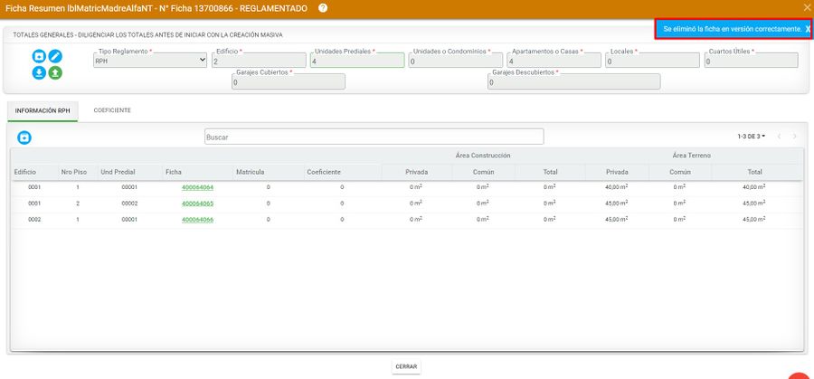Sort by the Coeficiente column header
Screen dimensions: 814x379
pos(323,172)
